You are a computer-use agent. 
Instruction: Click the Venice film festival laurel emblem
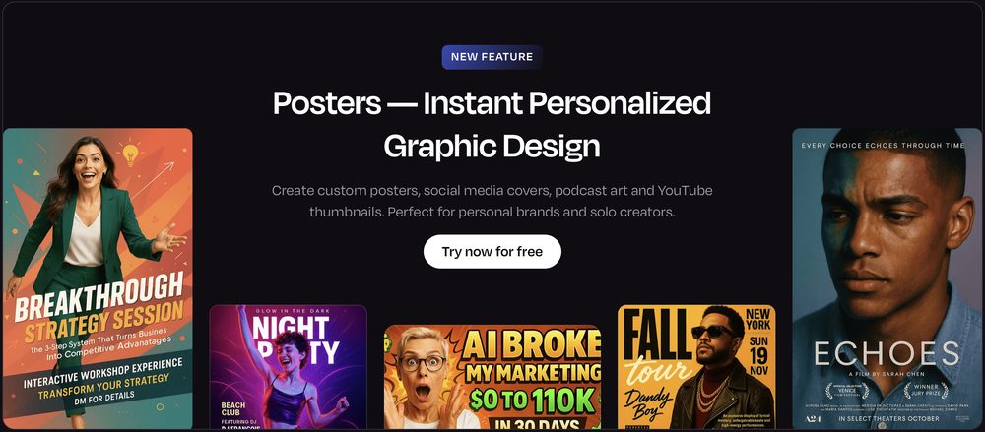846,390
